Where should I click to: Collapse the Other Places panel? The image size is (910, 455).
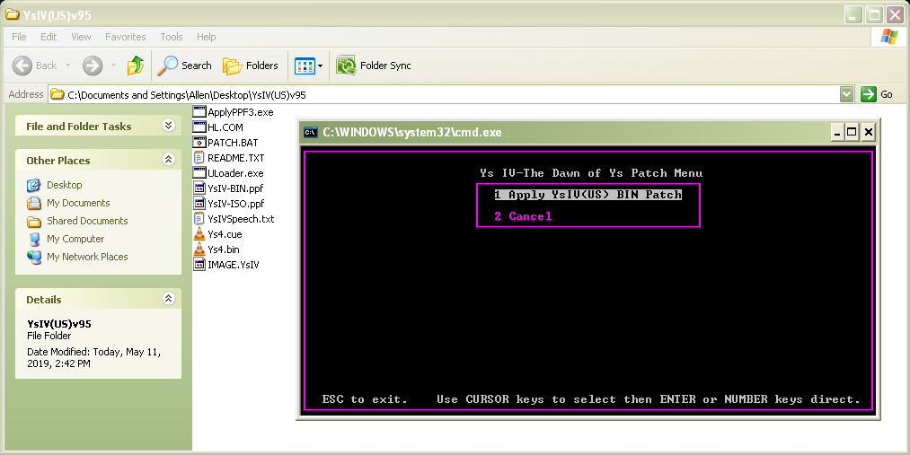click(168, 160)
